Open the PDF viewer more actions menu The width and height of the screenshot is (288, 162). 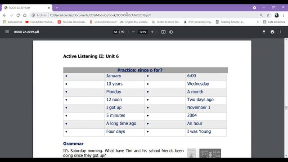pyautogui.click(x=281, y=32)
